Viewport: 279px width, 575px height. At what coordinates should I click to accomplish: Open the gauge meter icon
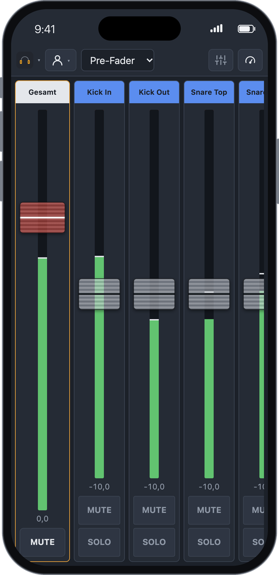pyautogui.click(x=250, y=60)
